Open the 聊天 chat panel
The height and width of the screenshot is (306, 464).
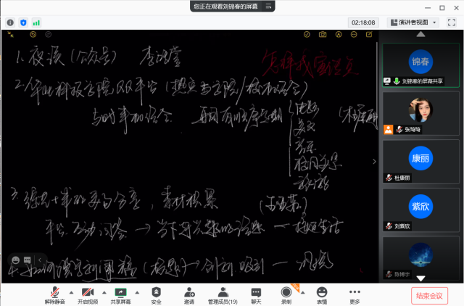(x=256, y=295)
